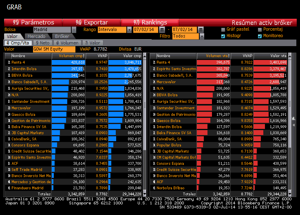
Task: Click the small arrow icon below chart icon
Action: (x=294, y=125)
